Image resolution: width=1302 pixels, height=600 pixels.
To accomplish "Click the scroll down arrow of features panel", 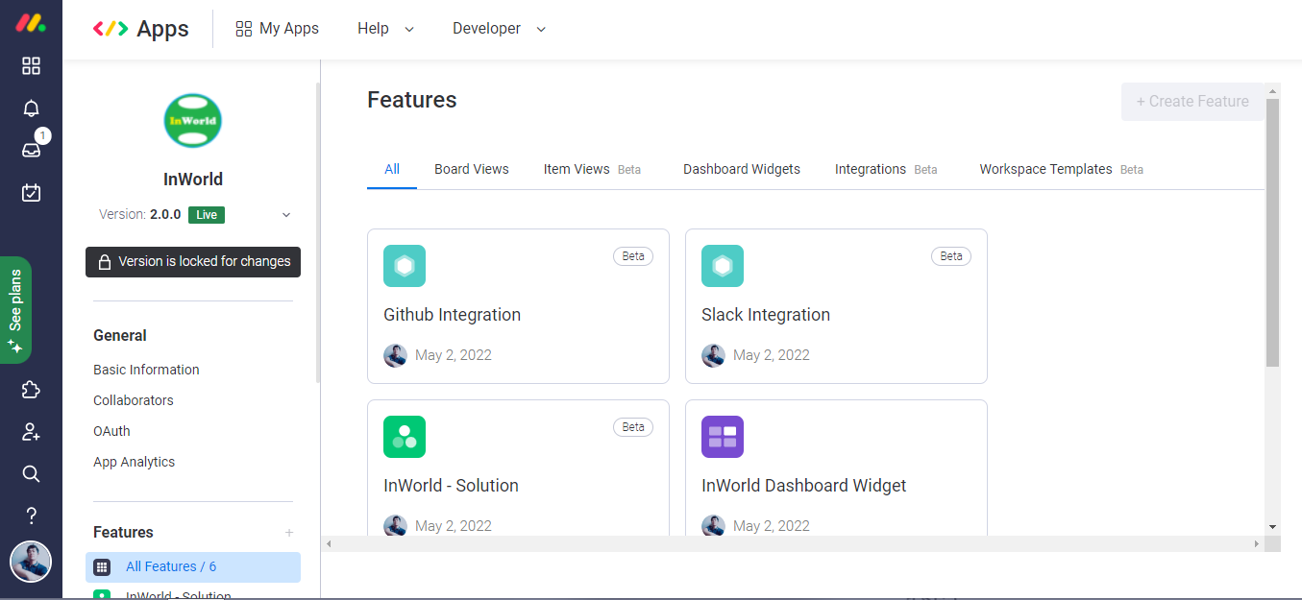I will [1272, 527].
